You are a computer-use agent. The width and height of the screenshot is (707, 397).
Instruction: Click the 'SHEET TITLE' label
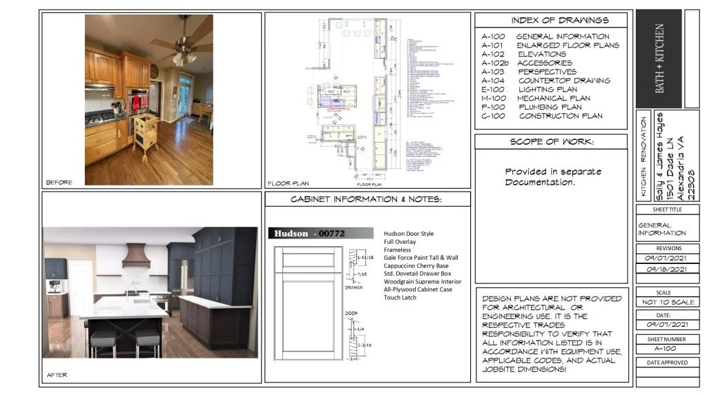pos(668,210)
